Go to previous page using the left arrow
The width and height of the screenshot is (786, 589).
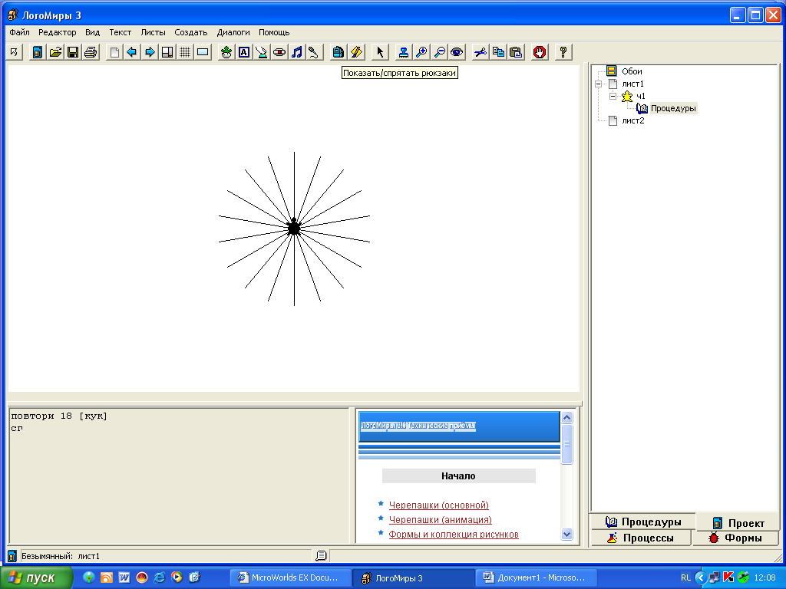(x=132, y=52)
